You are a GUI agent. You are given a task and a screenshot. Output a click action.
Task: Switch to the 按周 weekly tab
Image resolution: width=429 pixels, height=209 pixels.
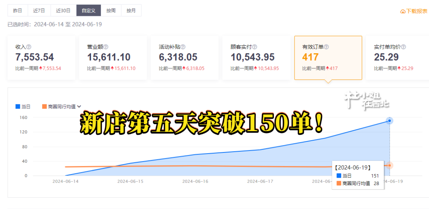(111, 11)
